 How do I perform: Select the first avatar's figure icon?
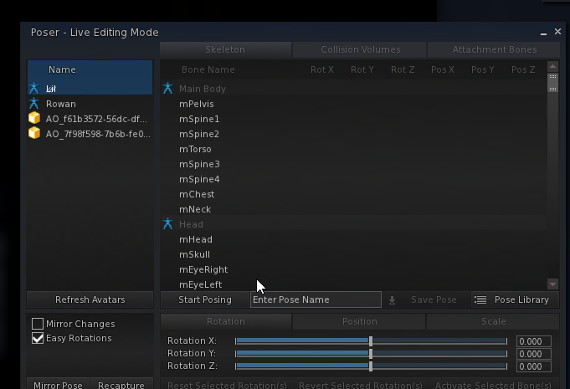coord(33,89)
